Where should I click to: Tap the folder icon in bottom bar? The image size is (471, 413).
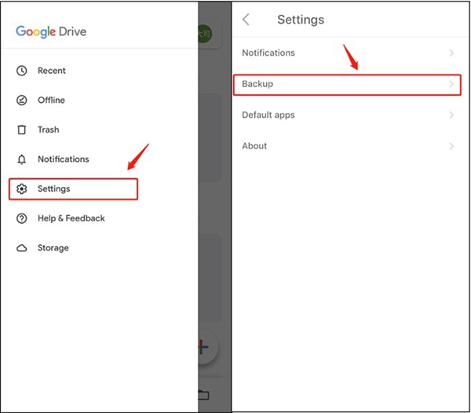[203, 395]
